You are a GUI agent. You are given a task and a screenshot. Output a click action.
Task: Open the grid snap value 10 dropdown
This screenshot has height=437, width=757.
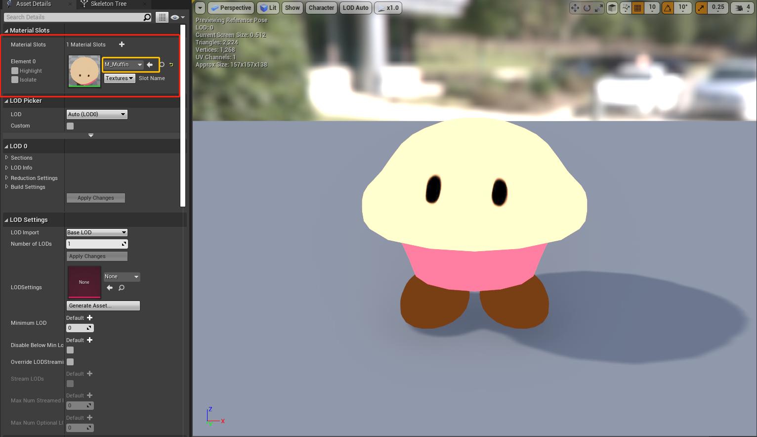(652, 8)
